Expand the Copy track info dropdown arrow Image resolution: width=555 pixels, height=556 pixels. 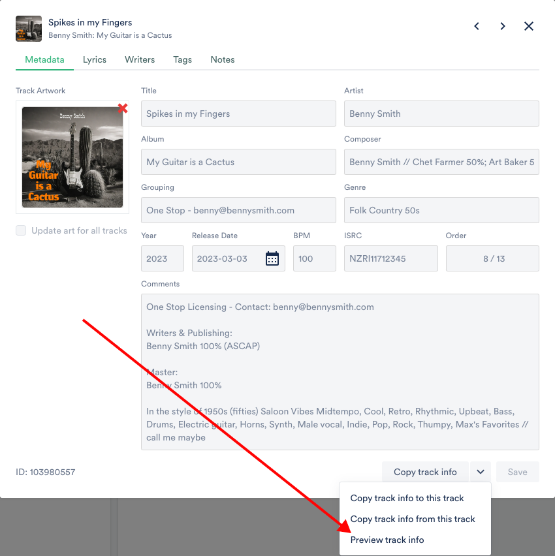coord(481,472)
